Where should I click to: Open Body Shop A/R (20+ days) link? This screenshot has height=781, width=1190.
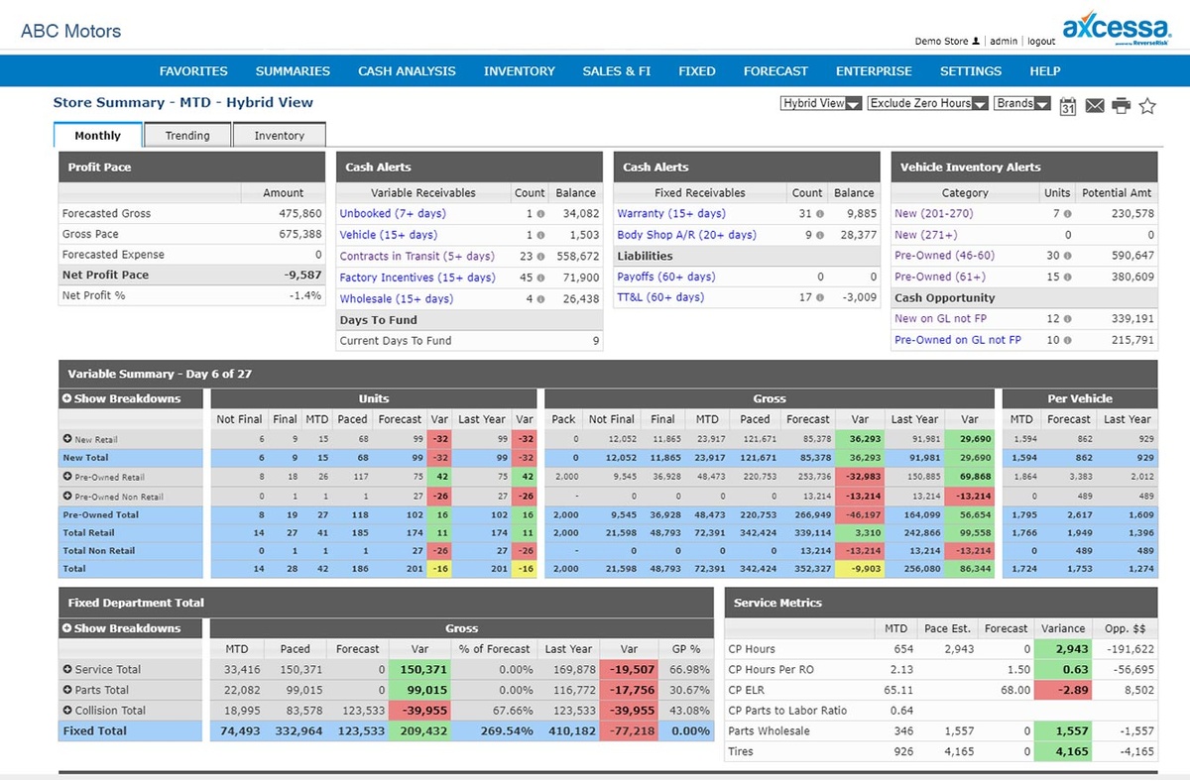pyautogui.click(x=686, y=235)
